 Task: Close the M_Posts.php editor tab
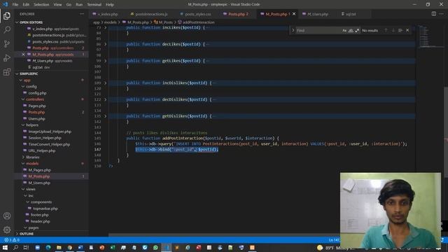tap(294, 14)
